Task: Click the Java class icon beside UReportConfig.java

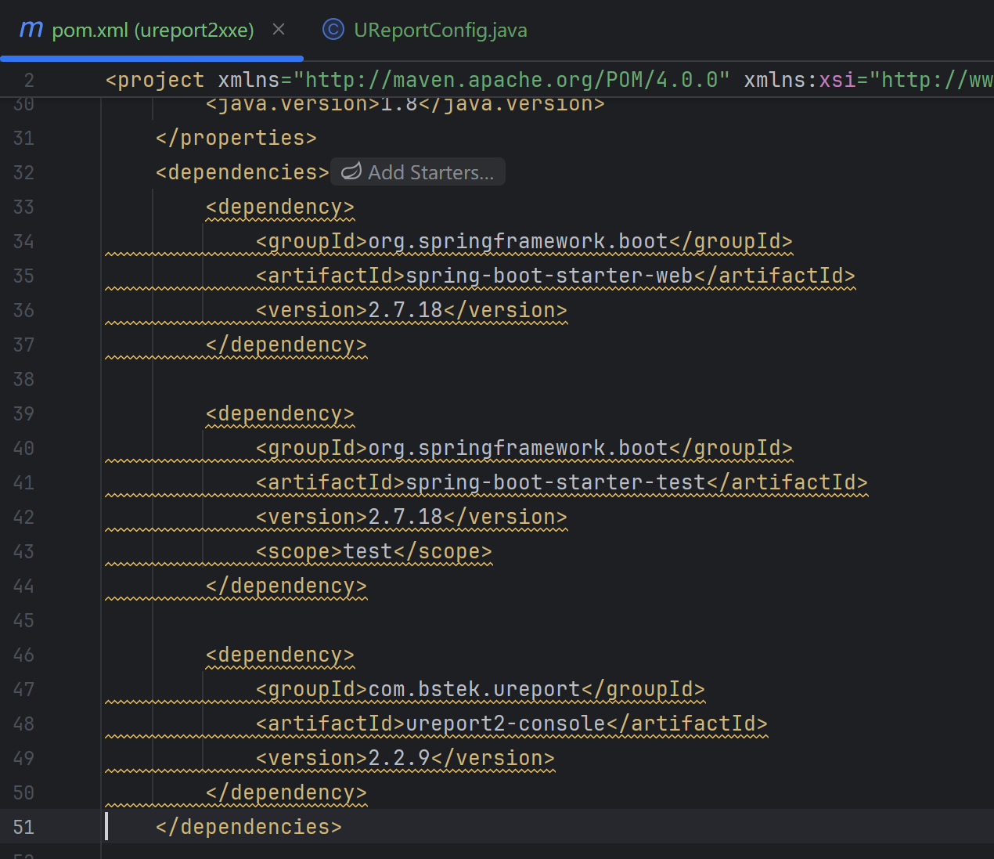Action: pyautogui.click(x=333, y=29)
